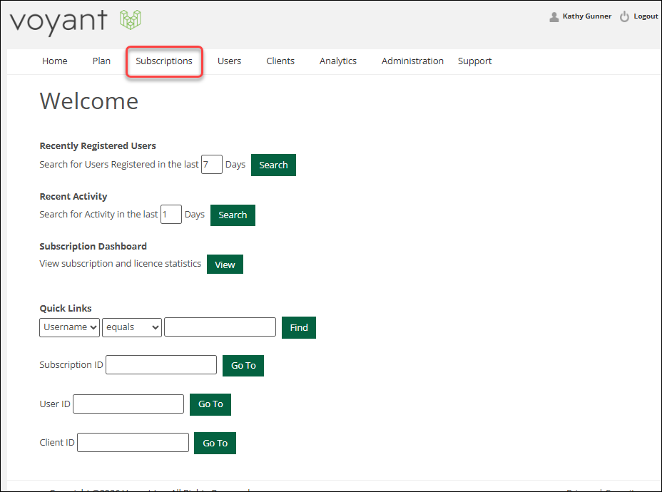The image size is (662, 492).
Task: Click the Quick Links search text field
Action: tap(220, 327)
